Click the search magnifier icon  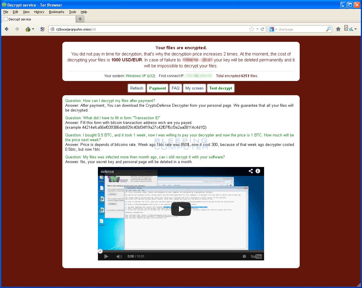(328, 29)
